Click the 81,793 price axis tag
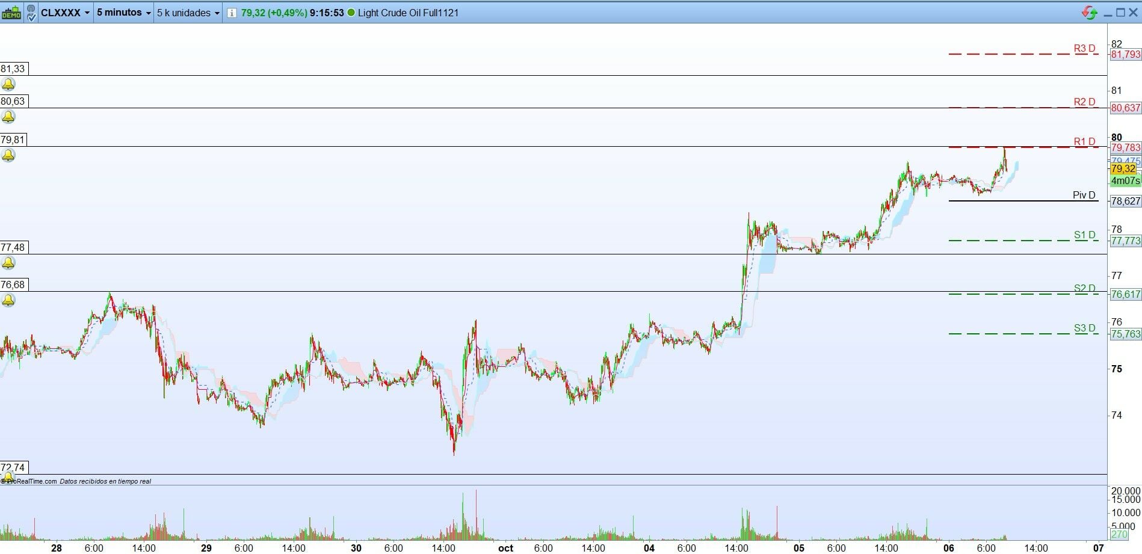This screenshot has width=1142, height=554. click(x=1125, y=54)
